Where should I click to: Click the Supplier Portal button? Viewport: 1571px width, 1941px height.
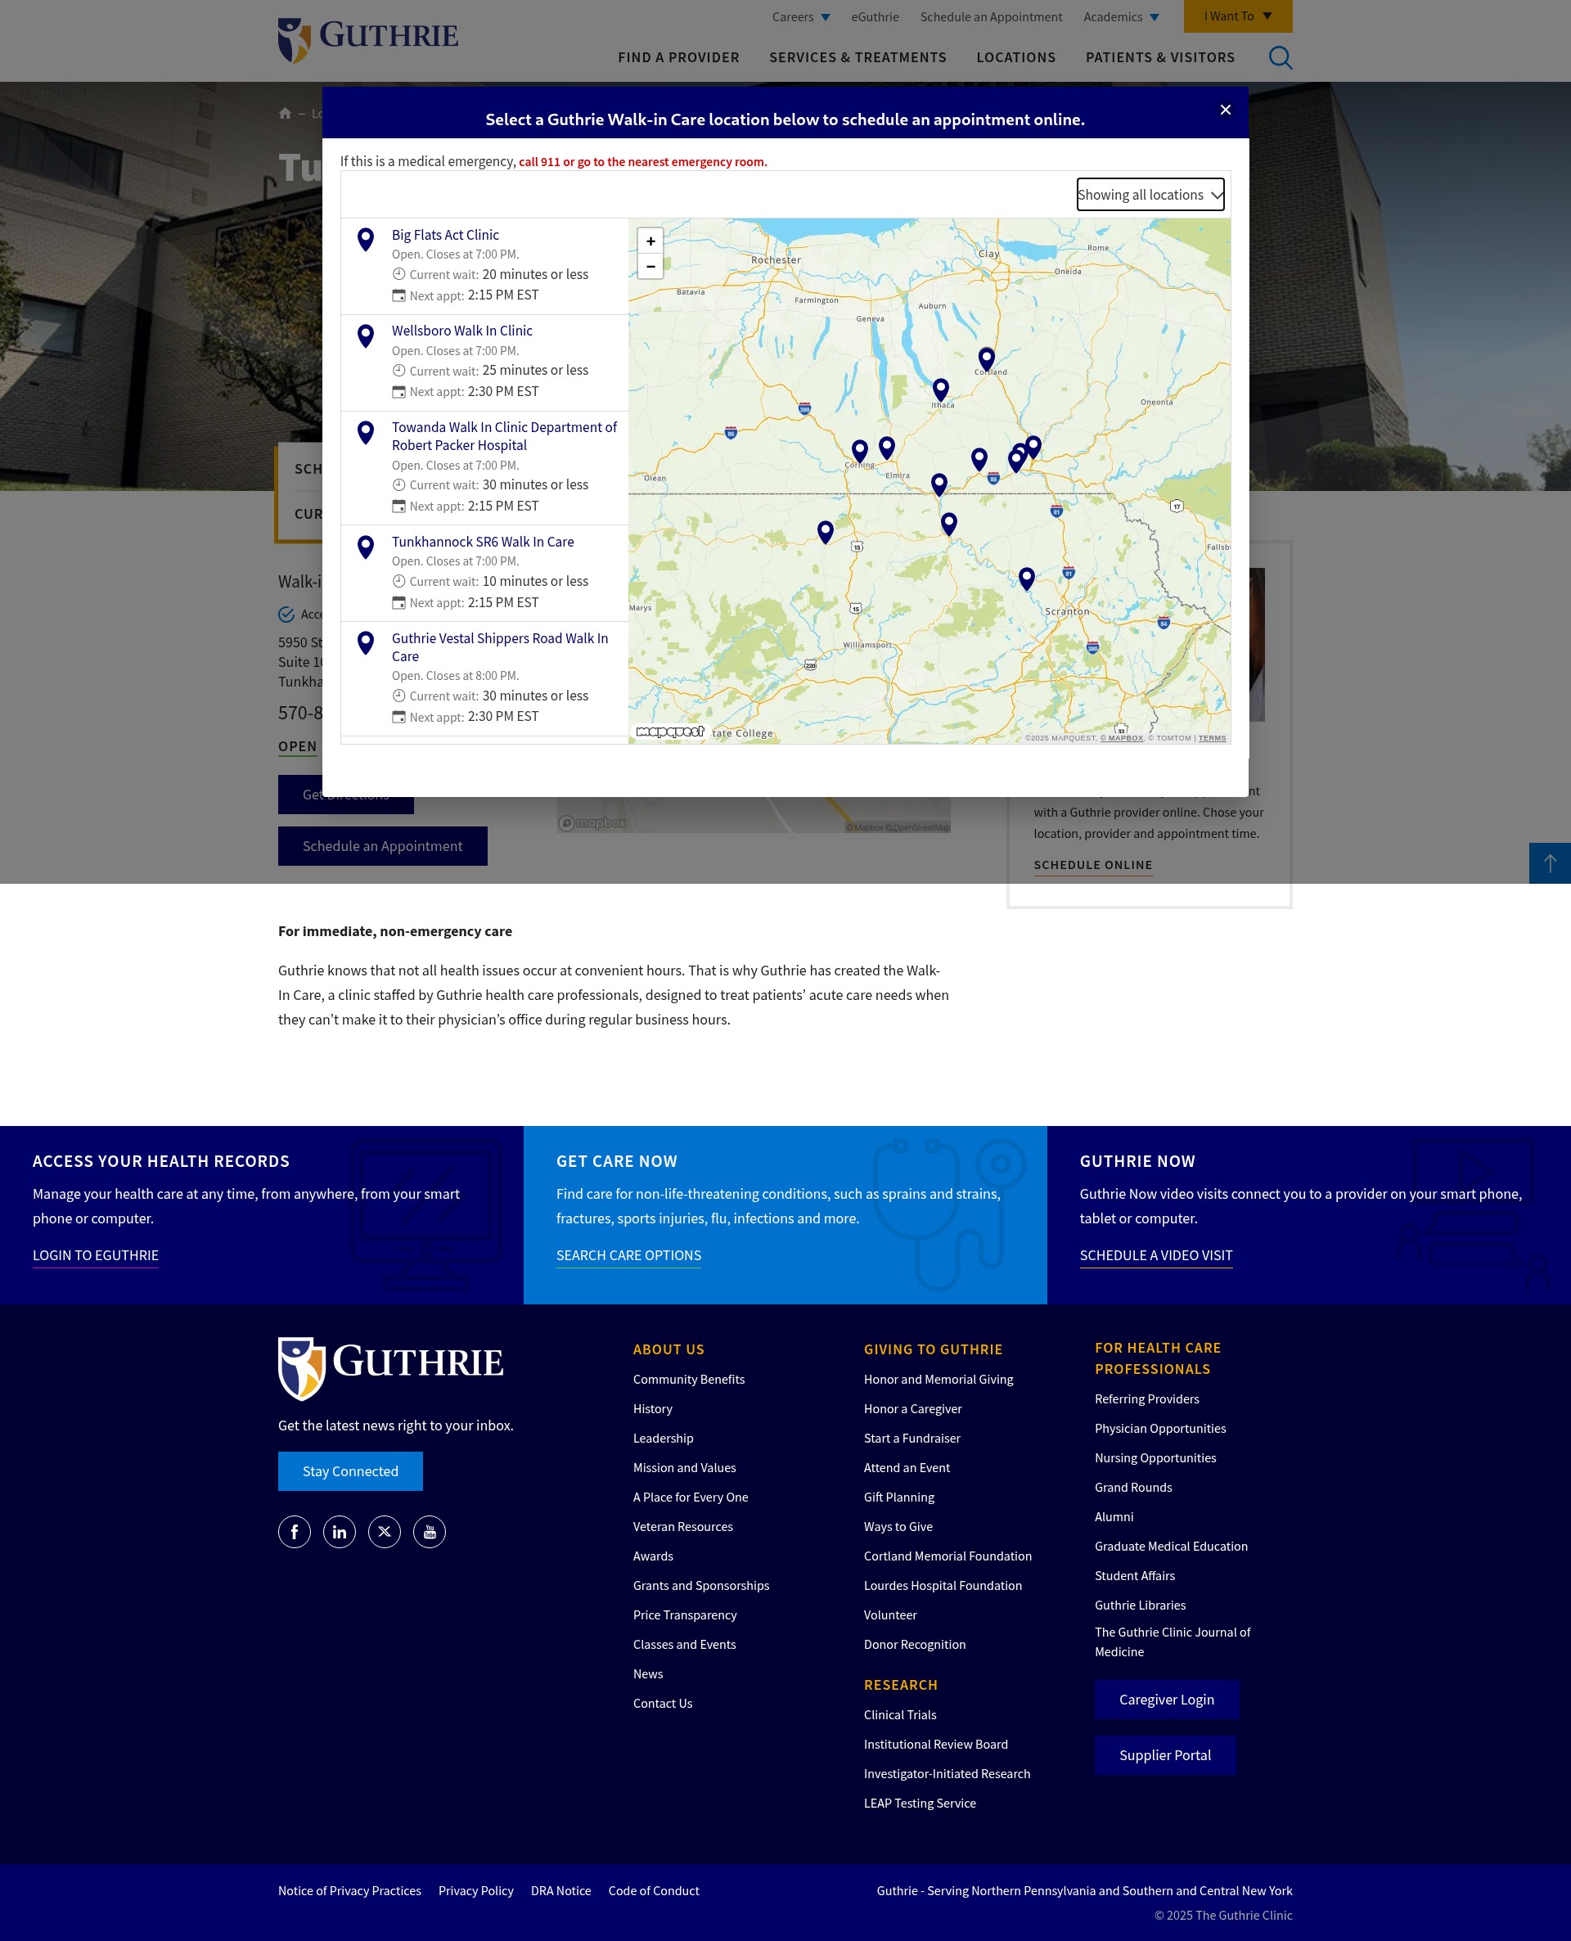coord(1164,1755)
